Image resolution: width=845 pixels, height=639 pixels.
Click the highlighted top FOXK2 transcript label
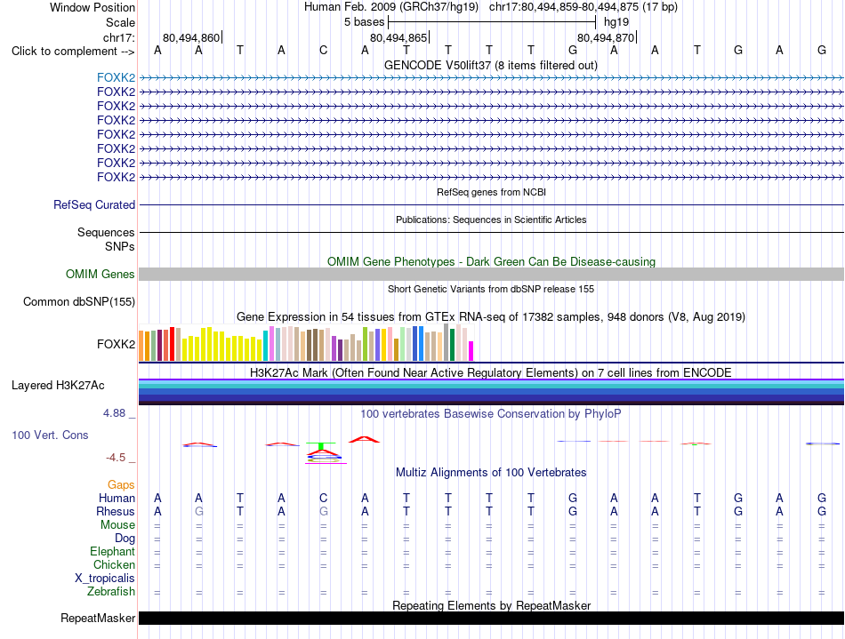coord(116,77)
